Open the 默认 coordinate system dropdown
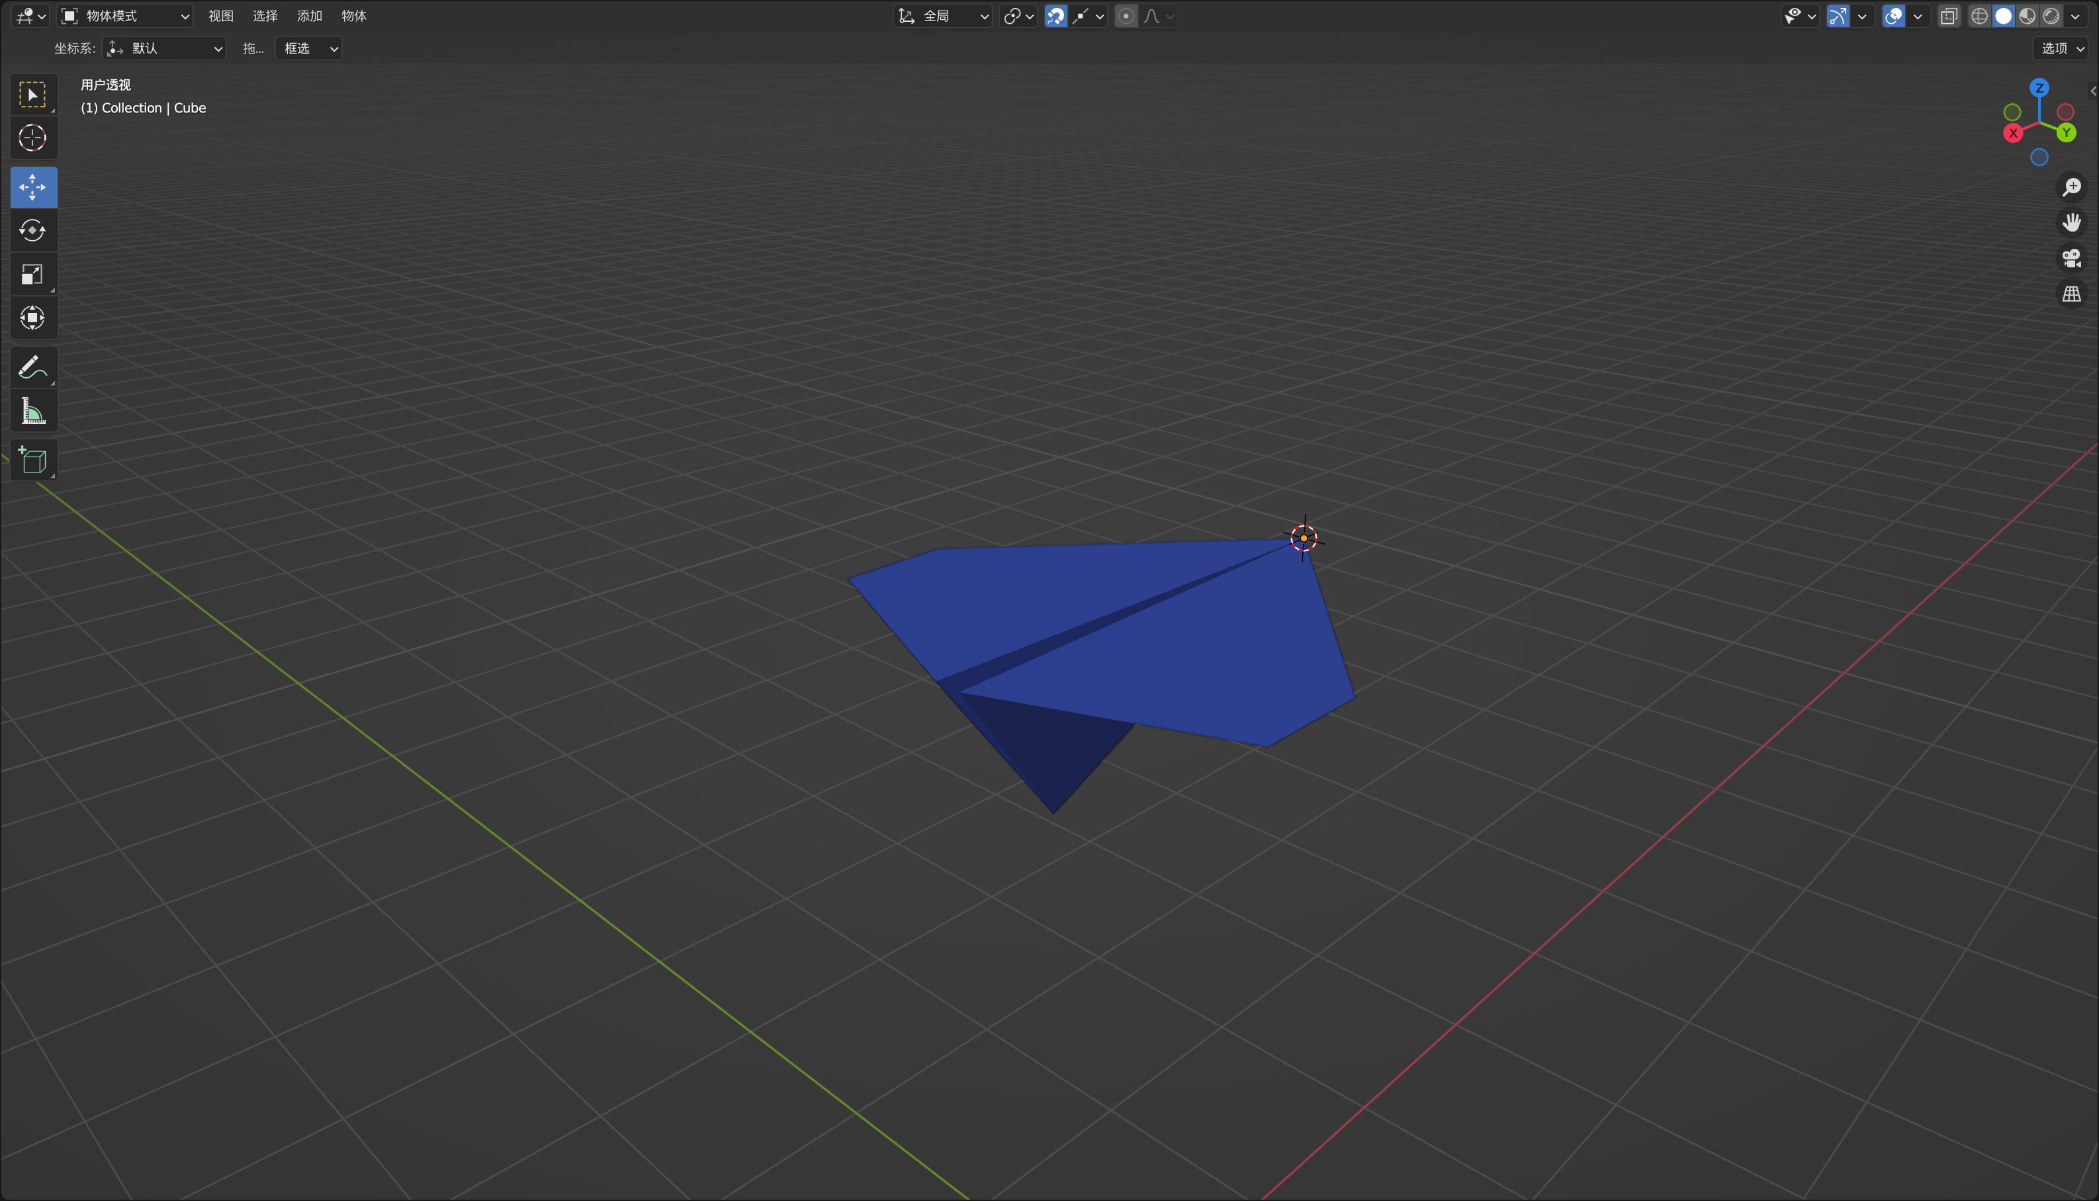This screenshot has height=1201, width=2099. (x=164, y=49)
